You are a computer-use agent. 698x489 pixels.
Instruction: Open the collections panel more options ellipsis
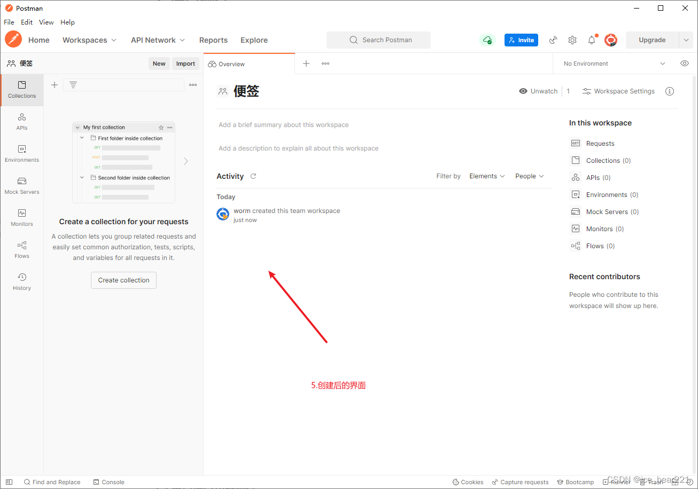coord(193,85)
